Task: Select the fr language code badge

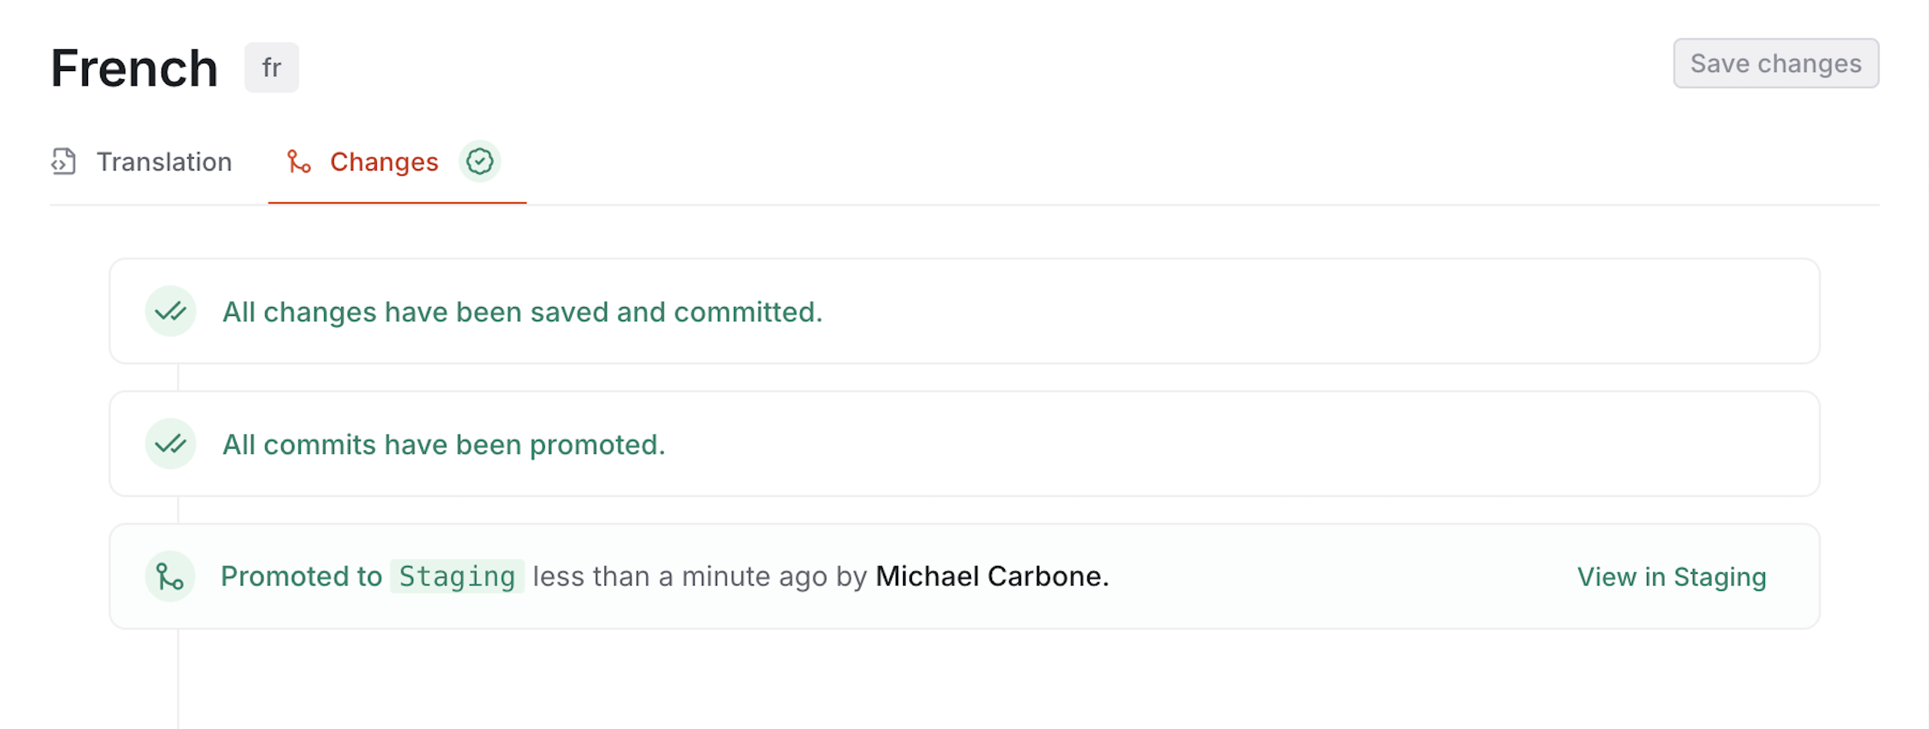Action: (x=272, y=67)
